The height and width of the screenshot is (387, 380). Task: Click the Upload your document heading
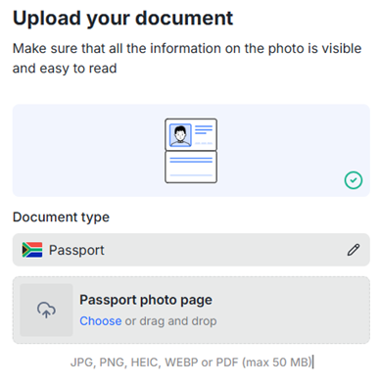(x=122, y=19)
